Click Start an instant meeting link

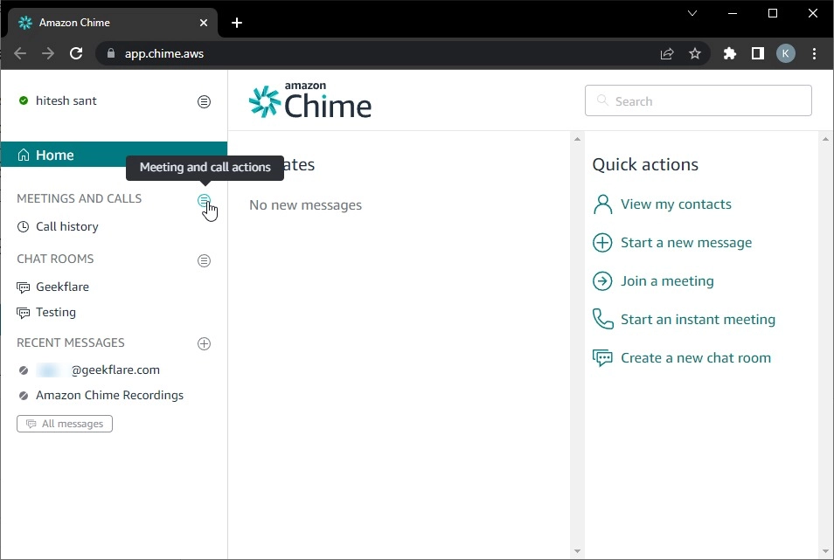point(698,320)
